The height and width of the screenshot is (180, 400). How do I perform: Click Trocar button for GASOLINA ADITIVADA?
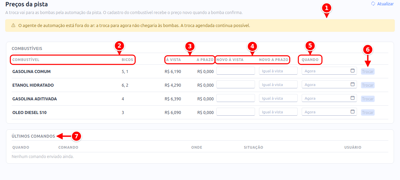pyautogui.click(x=368, y=99)
